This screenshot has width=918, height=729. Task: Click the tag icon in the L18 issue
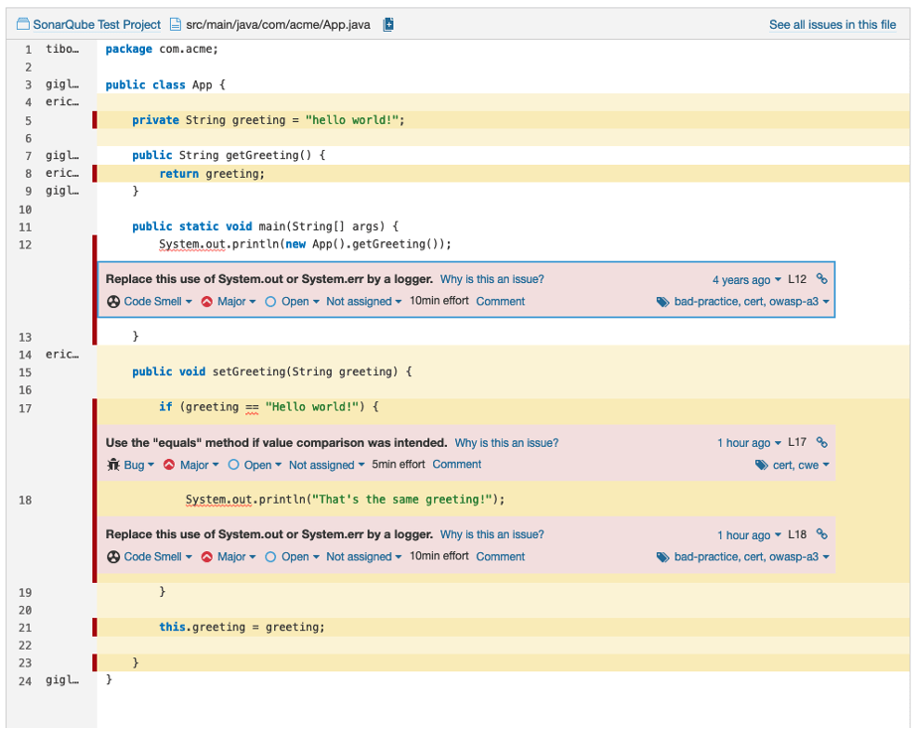click(663, 557)
